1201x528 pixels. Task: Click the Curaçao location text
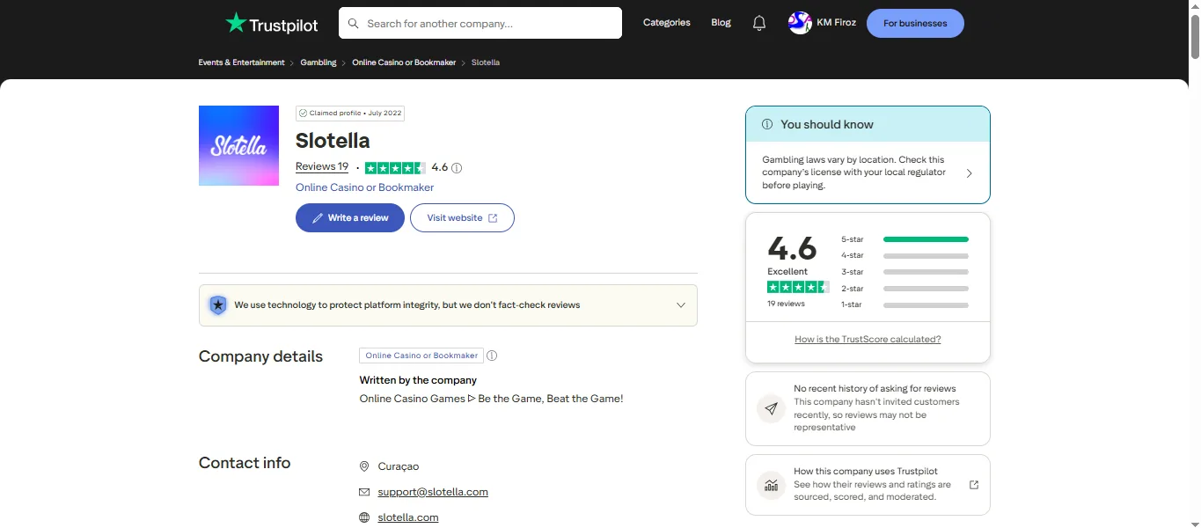pyautogui.click(x=399, y=466)
